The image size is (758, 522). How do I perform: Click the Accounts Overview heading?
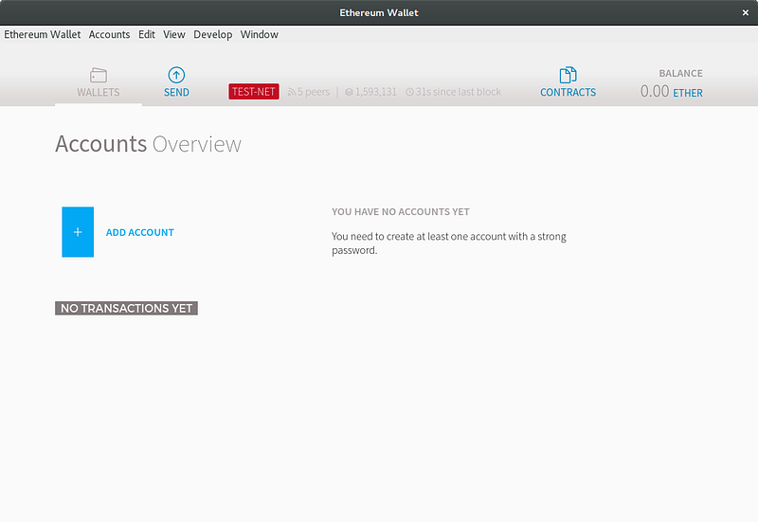(x=148, y=144)
